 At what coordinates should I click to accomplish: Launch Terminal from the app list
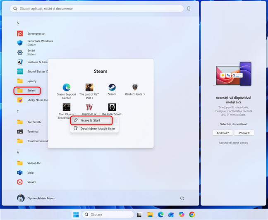(33, 132)
